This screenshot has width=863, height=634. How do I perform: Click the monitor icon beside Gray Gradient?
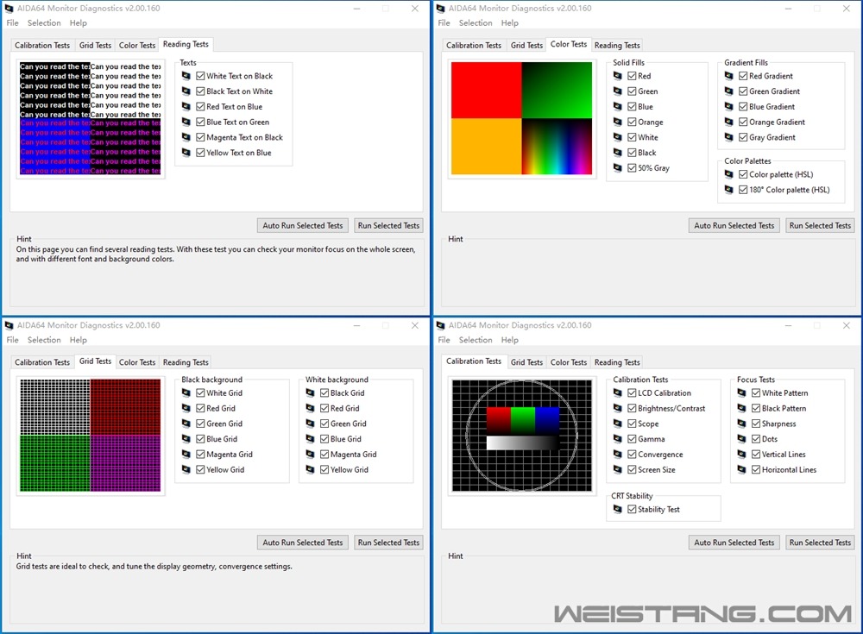[728, 138]
